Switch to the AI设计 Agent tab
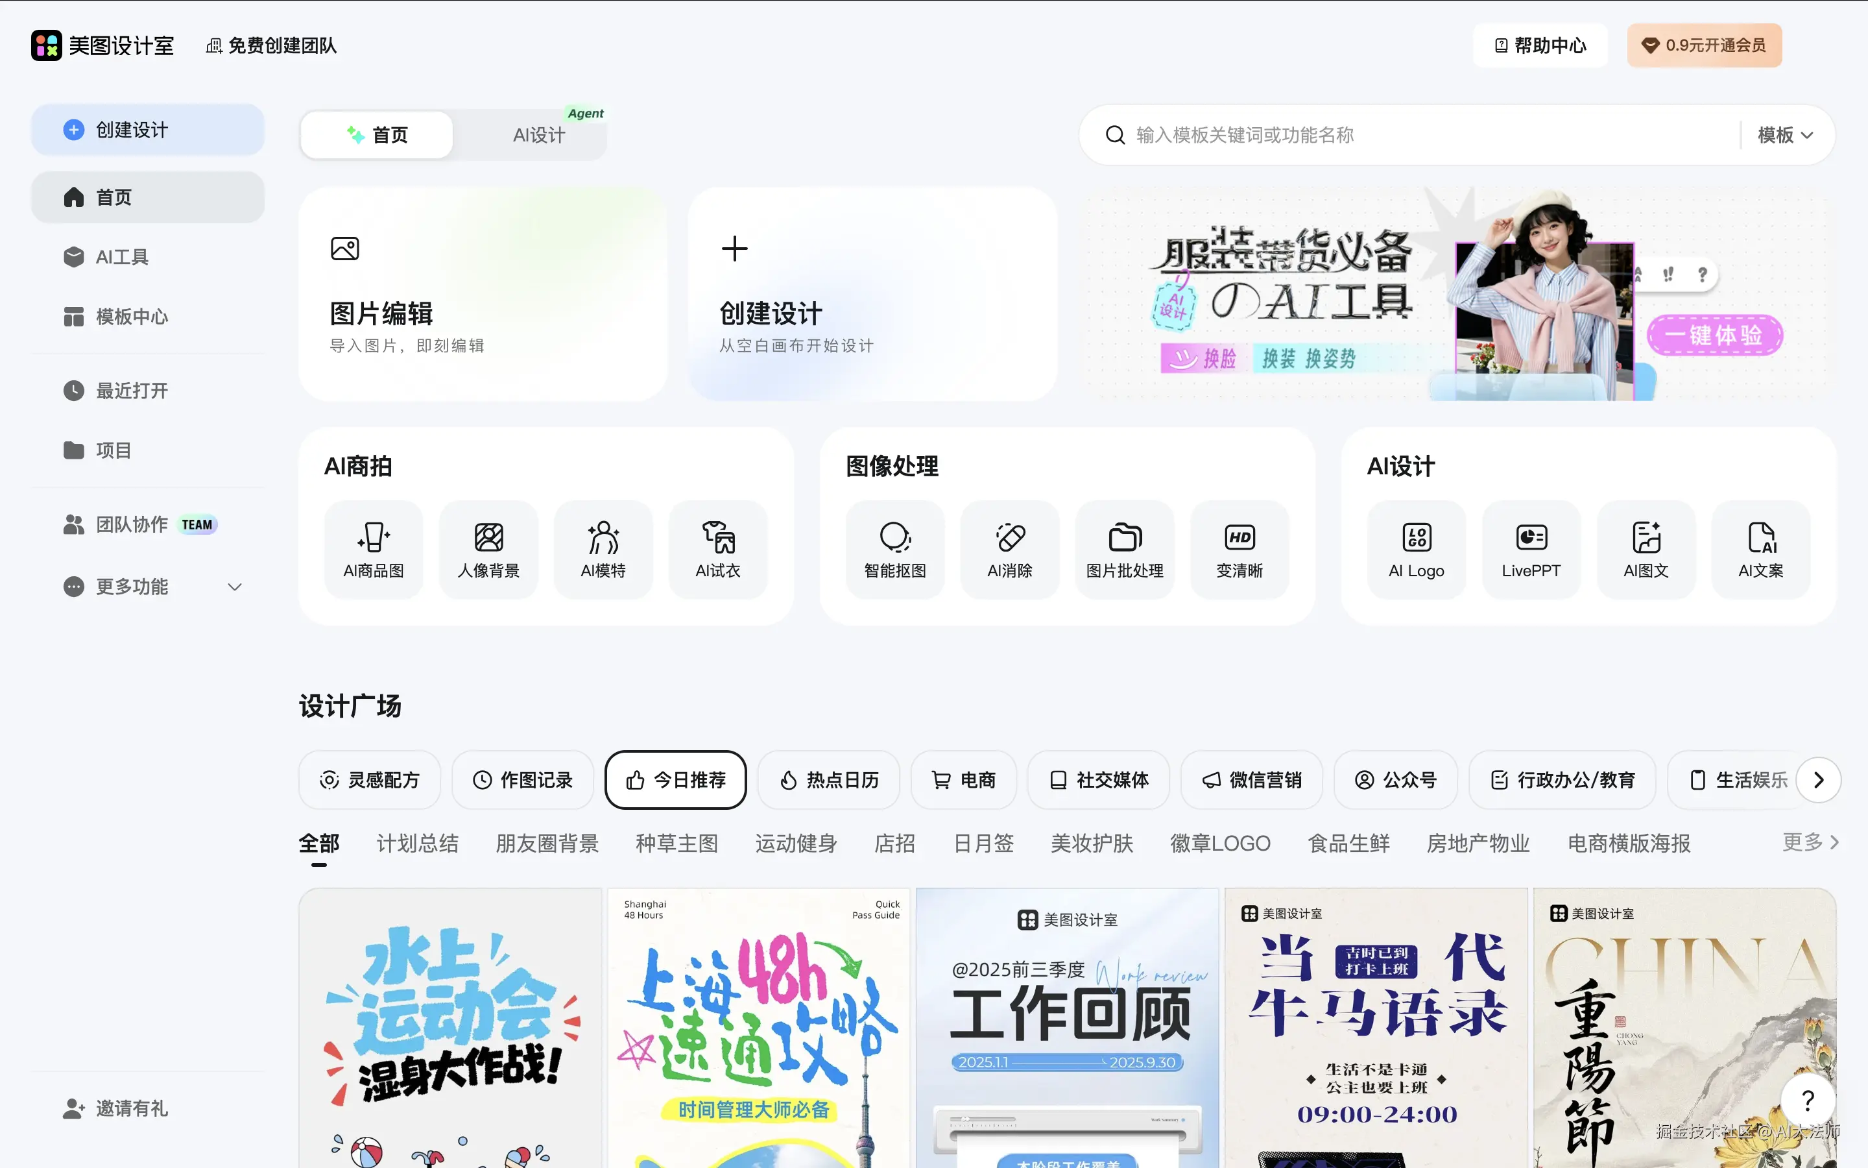Screen dimensions: 1868x1168 click(539, 135)
